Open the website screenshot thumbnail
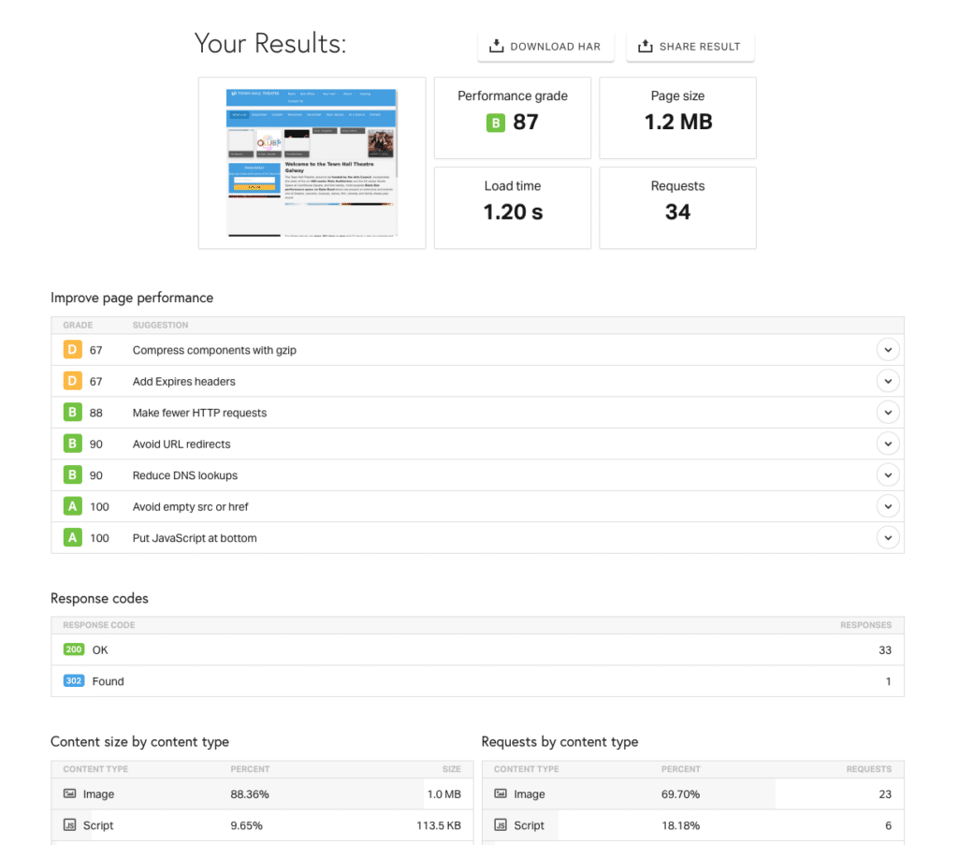Image resolution: width=958 pixels, height=845 pixels. coord(312,163)
